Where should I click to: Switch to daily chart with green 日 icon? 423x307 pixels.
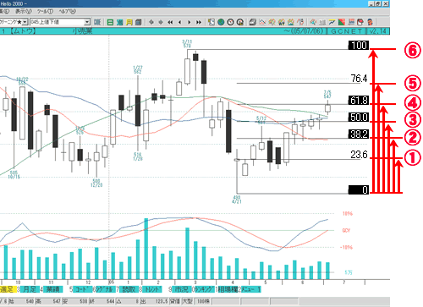pos(110,22)
